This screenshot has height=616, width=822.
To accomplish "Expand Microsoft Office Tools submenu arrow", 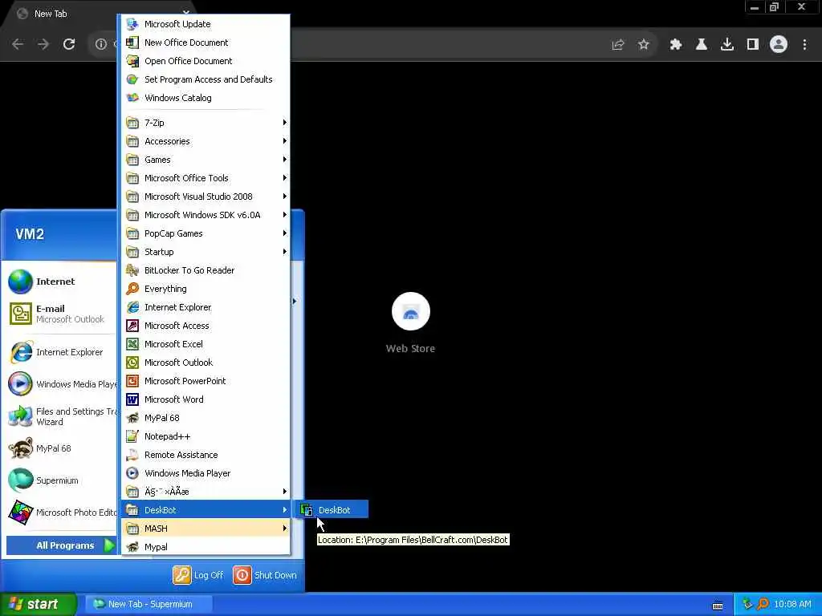I will coord(285,178).
